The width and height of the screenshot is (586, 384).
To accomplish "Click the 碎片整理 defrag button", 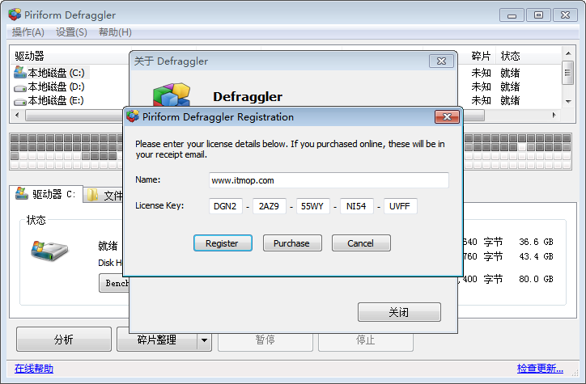I will point(157,340).
